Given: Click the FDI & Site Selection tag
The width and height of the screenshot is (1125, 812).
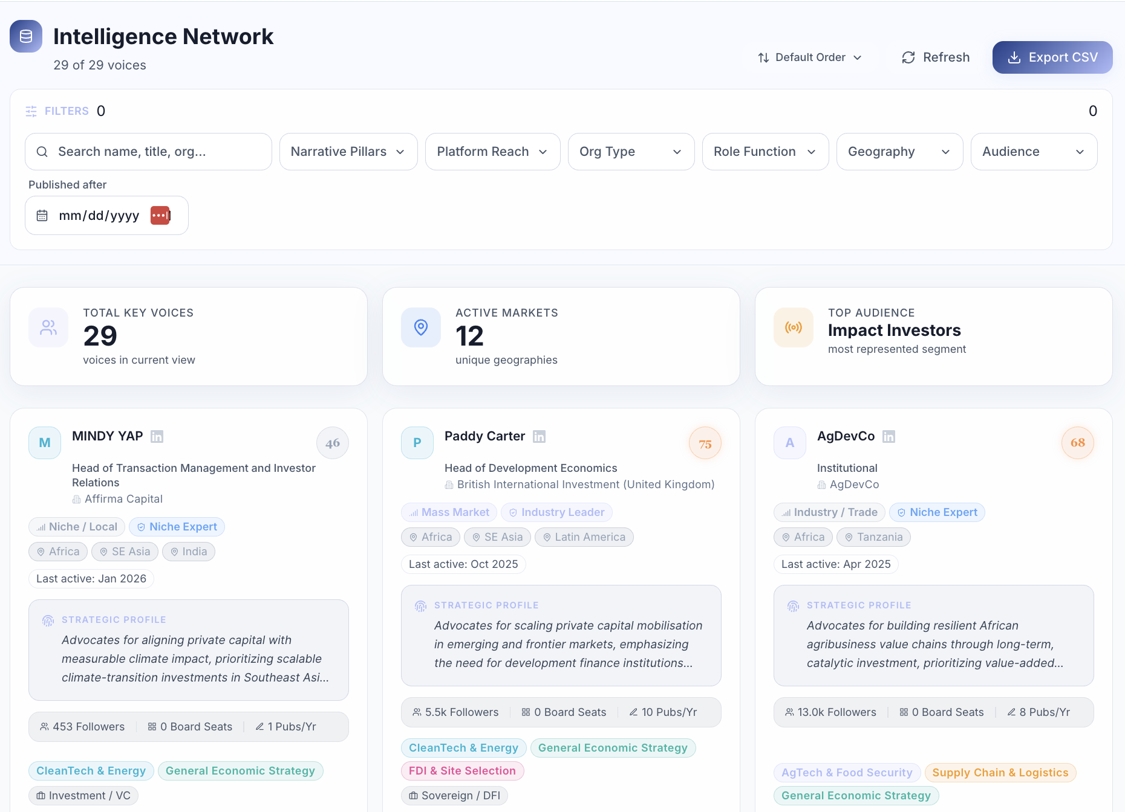Looking at the screenshot, I should [463, 771].
